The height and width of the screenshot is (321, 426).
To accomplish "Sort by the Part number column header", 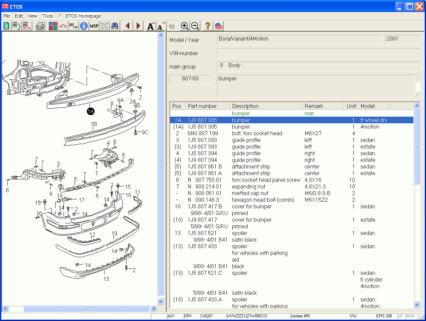I will [207, 106].
